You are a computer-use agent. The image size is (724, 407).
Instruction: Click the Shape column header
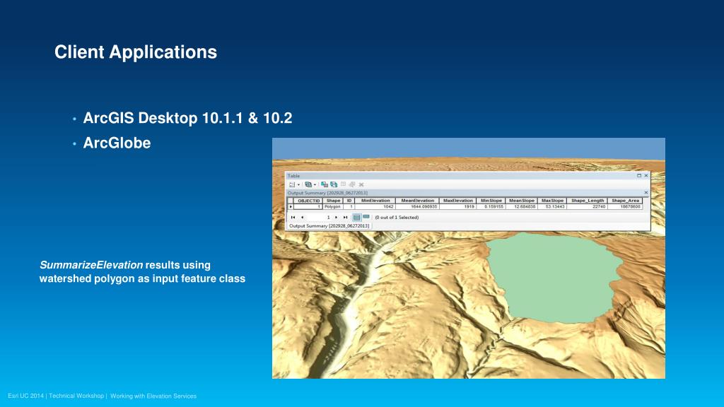[x=333, y=201]
